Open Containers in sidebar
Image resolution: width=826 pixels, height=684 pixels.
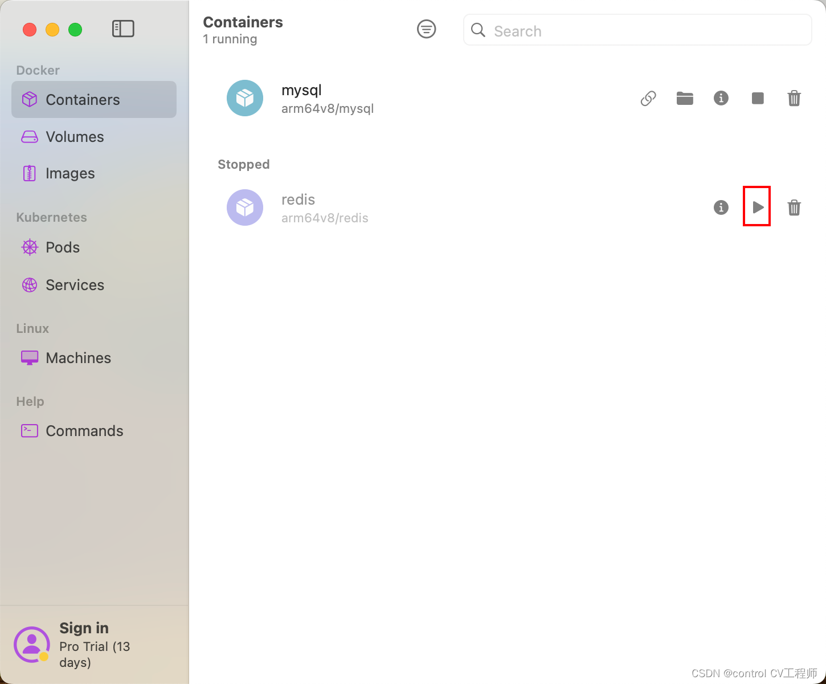(x=94, y=100)
